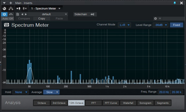The height and width of the screenshot is (112, 186).
Task: Show the routing view icon
Action: [x=11, y=8]
